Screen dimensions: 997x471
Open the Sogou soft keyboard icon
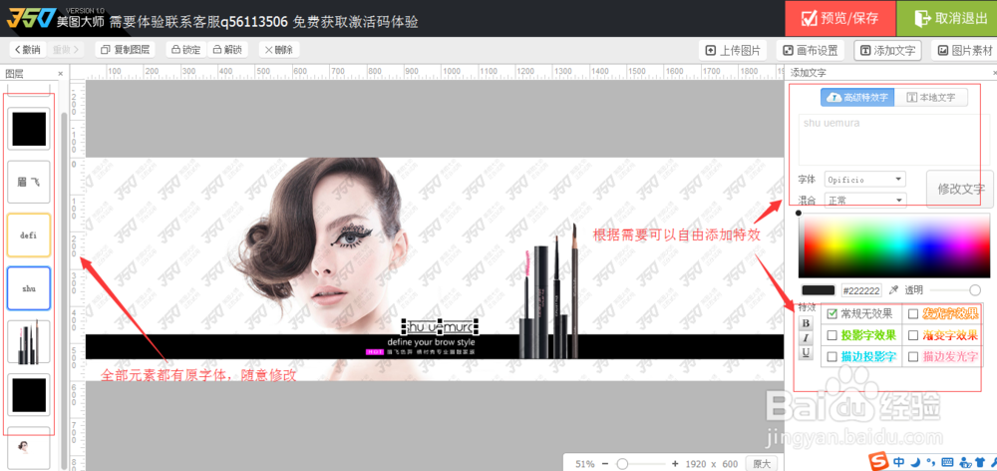pos(947,461)
